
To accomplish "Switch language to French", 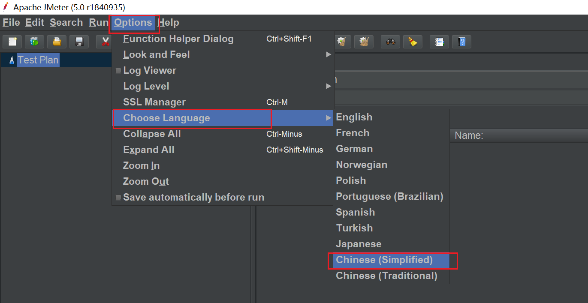I will coord(391,133).
